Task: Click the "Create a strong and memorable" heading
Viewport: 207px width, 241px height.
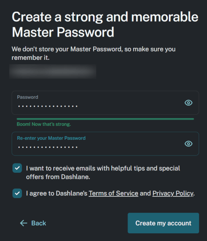Action: pyautogui.click(x=105, y=17)
